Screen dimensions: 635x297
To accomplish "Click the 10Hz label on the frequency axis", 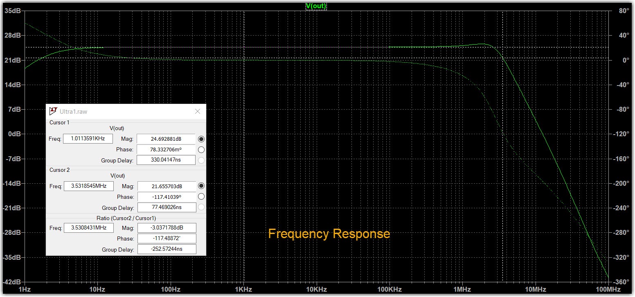I will coord(97,290).
